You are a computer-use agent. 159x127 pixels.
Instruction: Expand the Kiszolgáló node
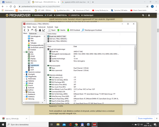(x=24, y=74)
